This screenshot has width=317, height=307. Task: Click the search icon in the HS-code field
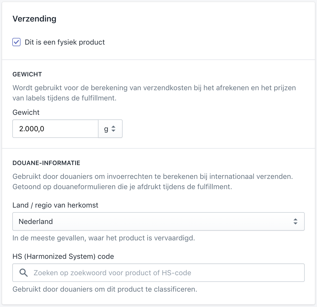23,273
